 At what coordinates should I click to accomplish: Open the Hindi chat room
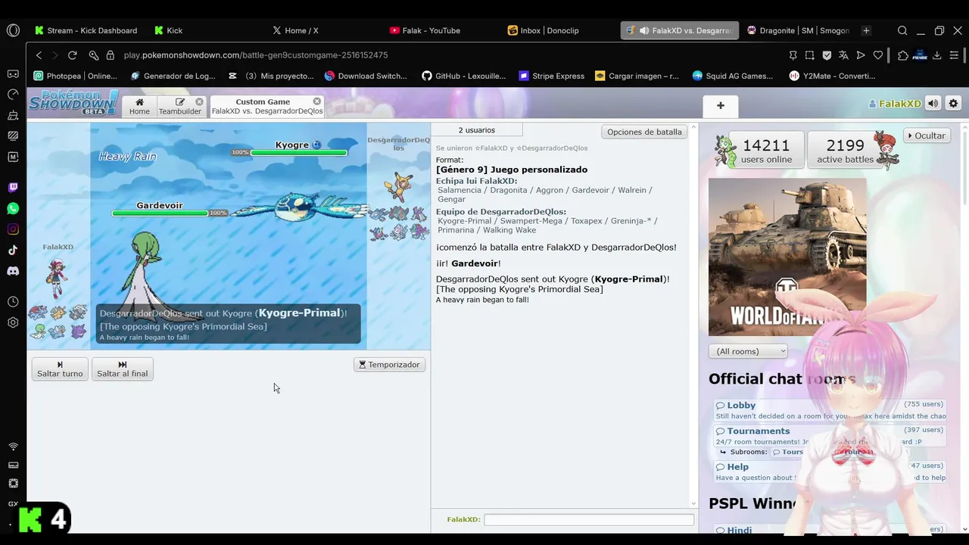(739, 530)
